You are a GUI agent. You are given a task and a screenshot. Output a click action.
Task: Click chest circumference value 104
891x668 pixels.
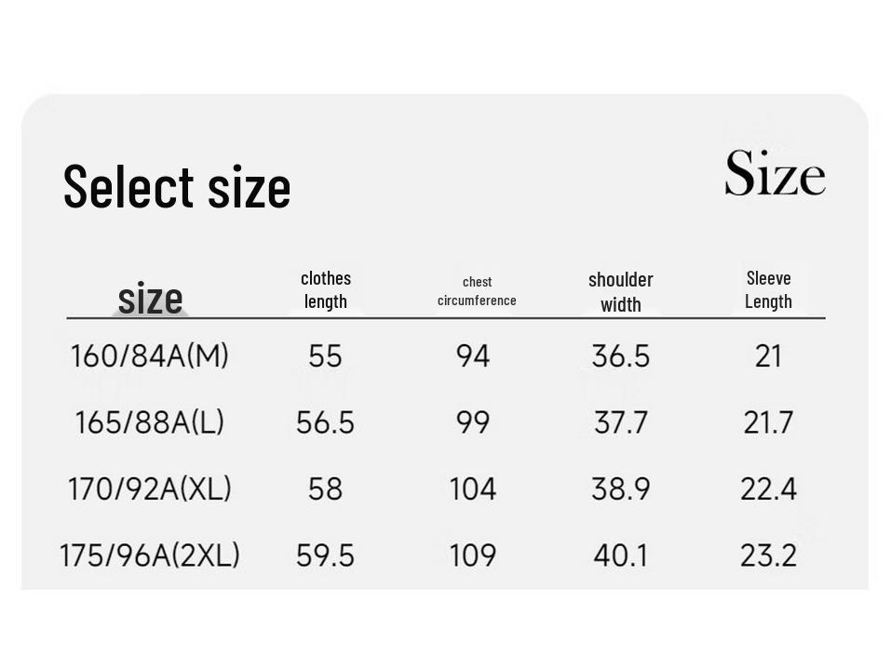(x=473, y=488)
